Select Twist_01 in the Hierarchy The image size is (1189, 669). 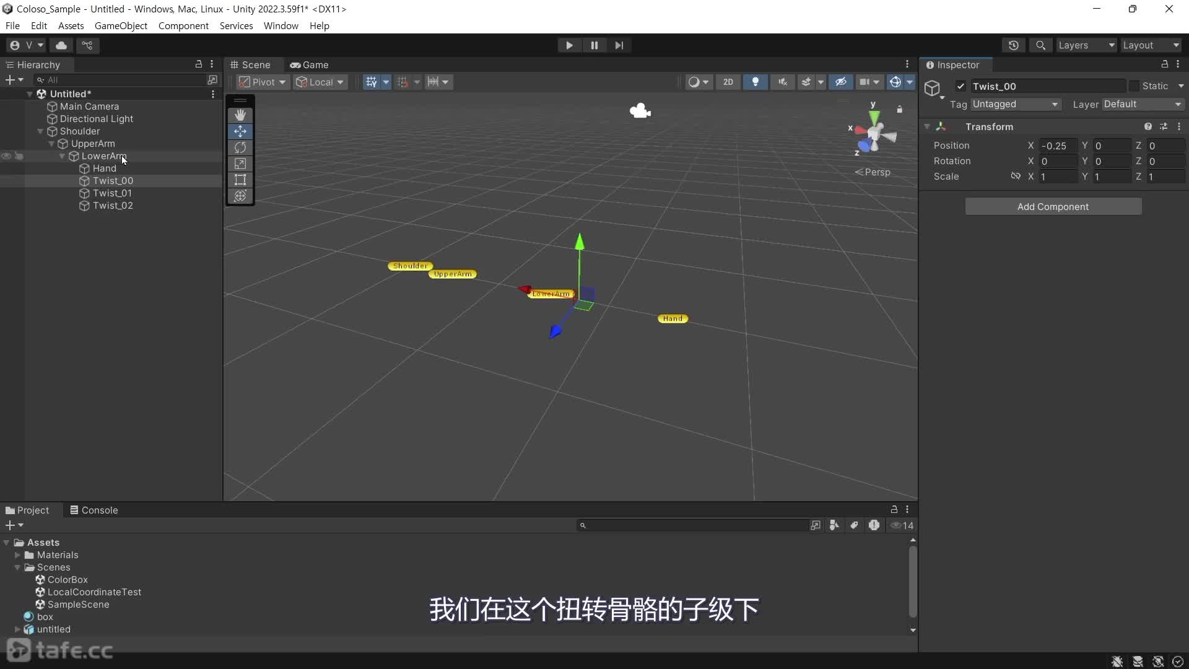click(112, 193)
